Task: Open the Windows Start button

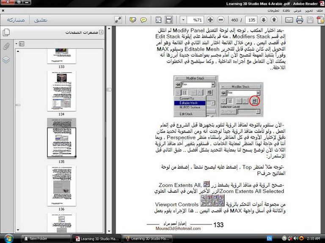Action: [8, 238]
